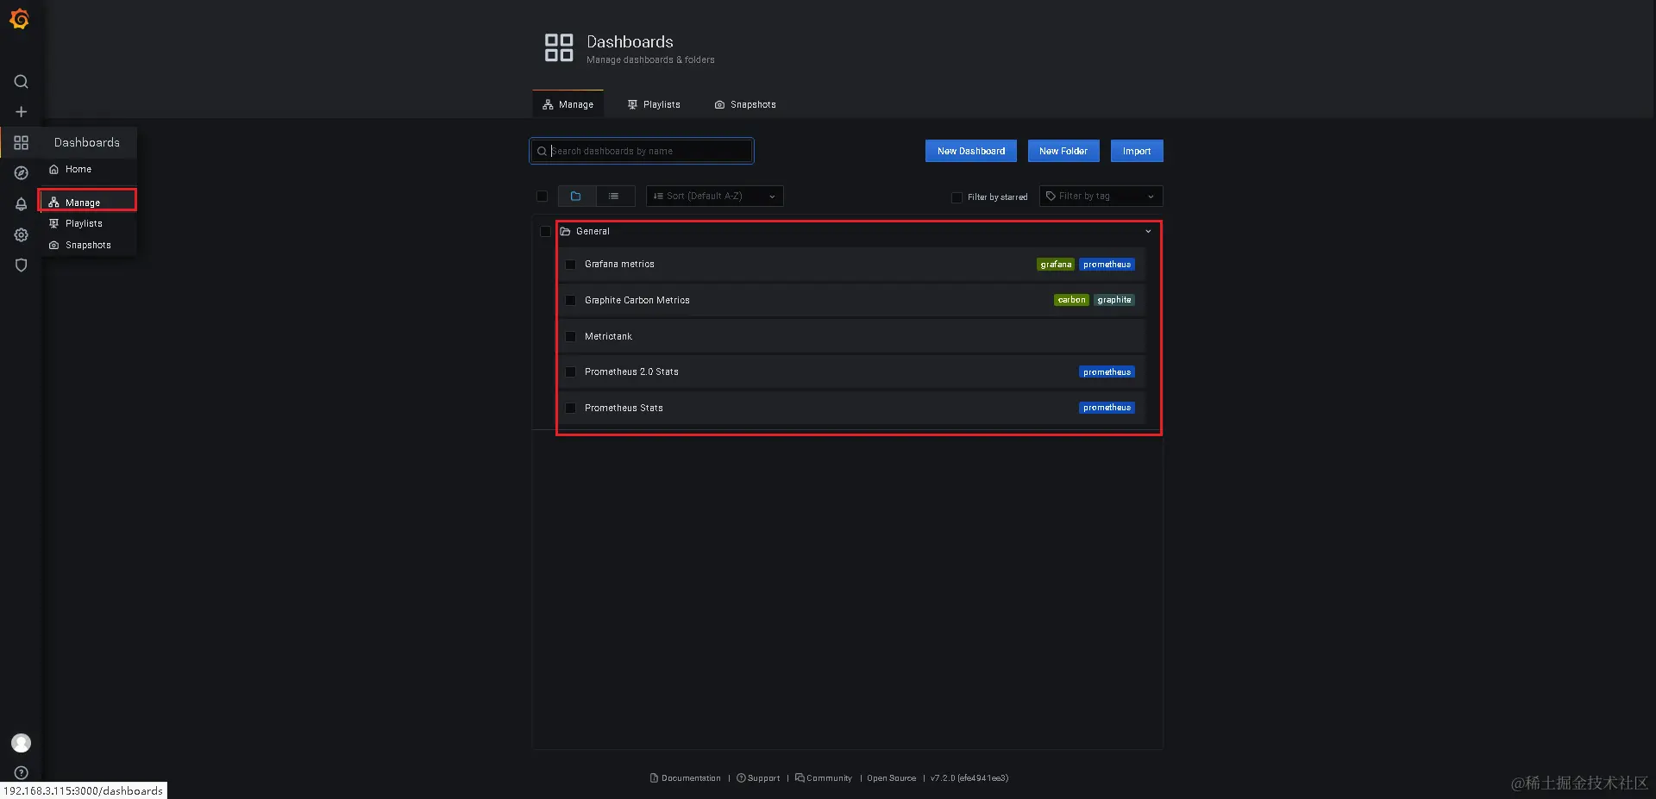Click the Import button

pyautogui.click(x=1137, y=151)
